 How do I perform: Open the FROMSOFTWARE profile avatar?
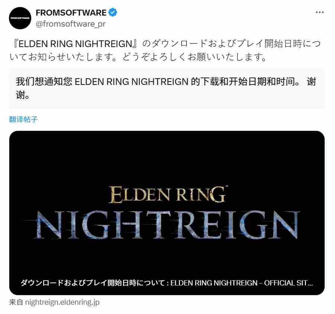20,18
